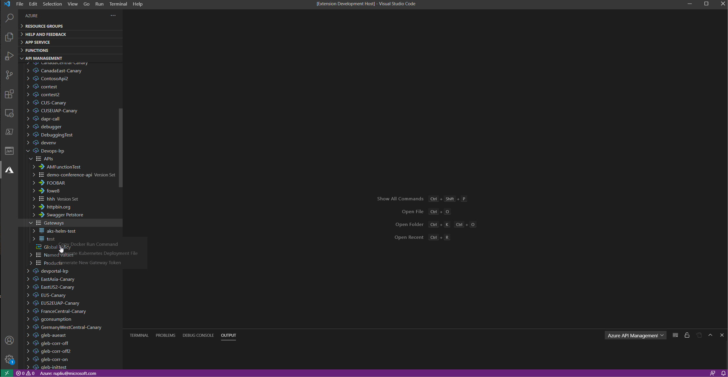Open the Search view in activity bar
The image size is (728, 377).
click(x=9, y=18)
